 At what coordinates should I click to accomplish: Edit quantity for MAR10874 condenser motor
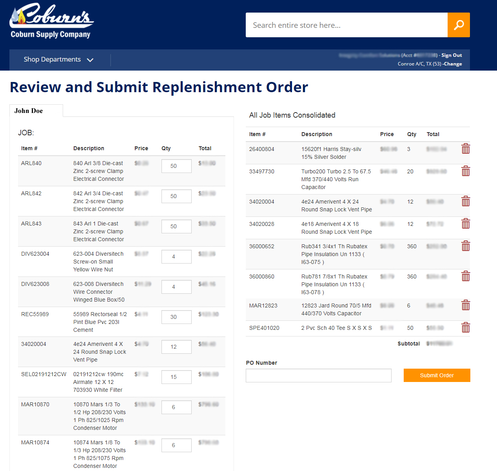[176, 445]
